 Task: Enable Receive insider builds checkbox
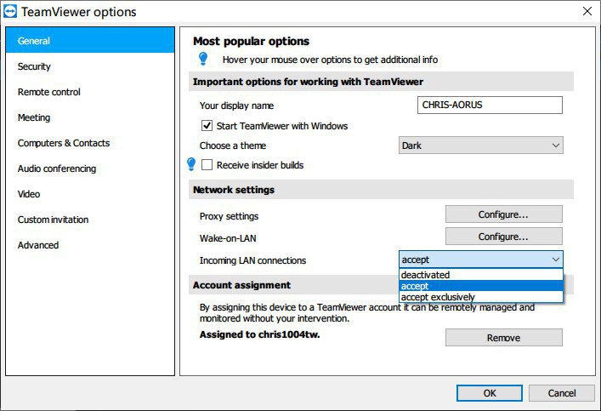207,165
